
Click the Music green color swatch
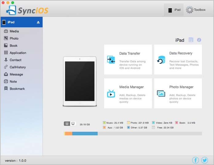(x=104, y=123)
